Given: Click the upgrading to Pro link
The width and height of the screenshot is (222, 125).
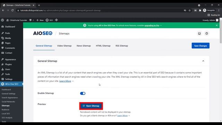Looking at the screenshot, I should click(x=152, y=25).
